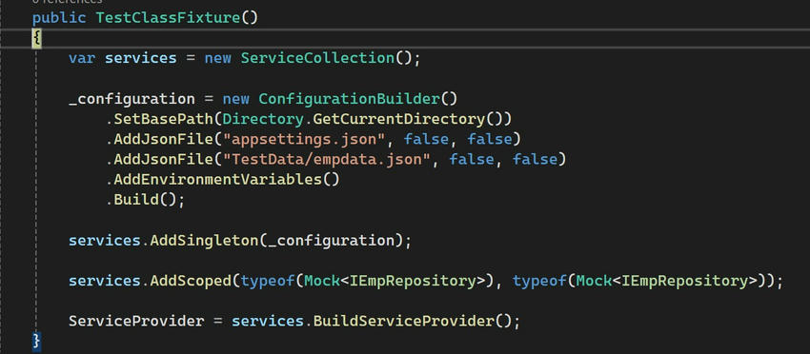The width and height of the screenshot is (810, 354).
Task: Click the AddEnvironmentVariables method call
Action: click(218, 179)
